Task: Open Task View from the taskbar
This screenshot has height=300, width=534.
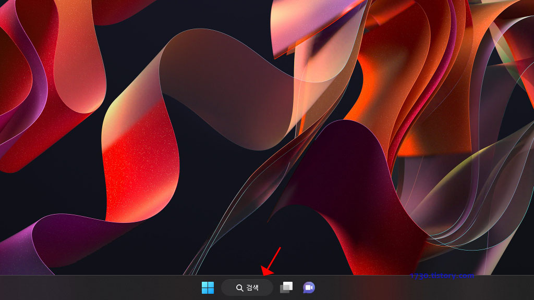Action: point(286,287)
